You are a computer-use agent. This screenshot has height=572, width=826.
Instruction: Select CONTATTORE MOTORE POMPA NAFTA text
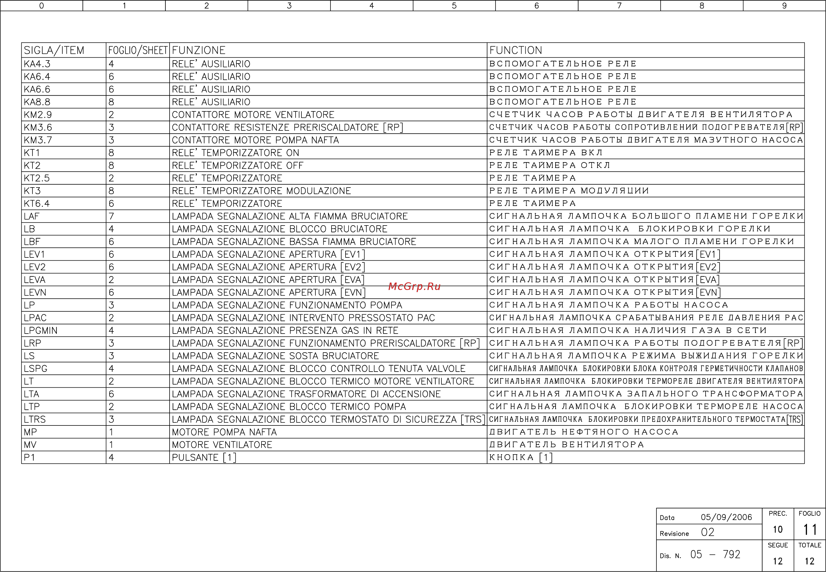coord(255,140)
